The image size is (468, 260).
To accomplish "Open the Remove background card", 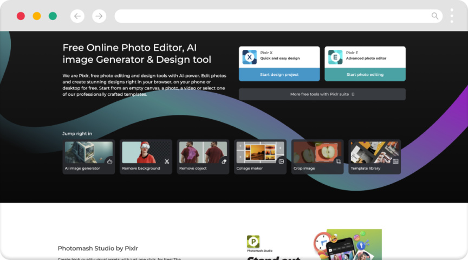I will click(146, 157).
